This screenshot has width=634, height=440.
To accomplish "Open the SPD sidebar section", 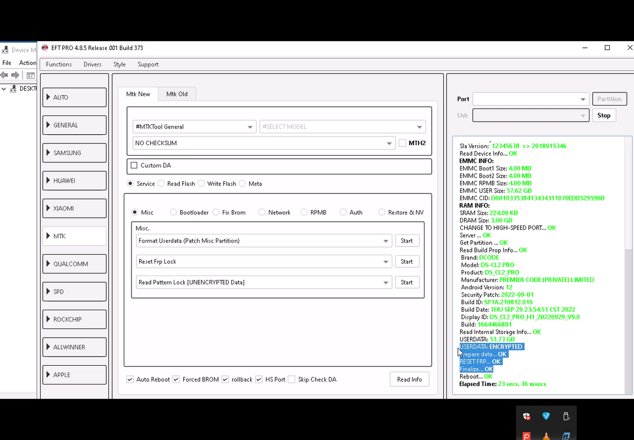I will [74, 291].
